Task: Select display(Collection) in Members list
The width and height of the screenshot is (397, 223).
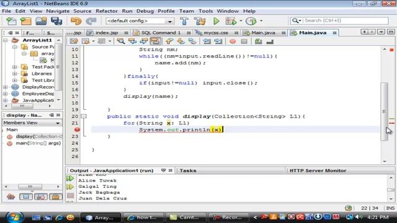Action: (x=39, y=136)
